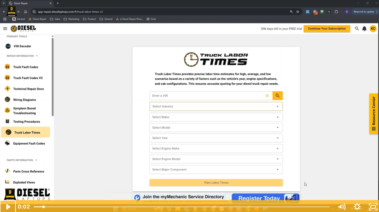The image size is (379, 212).
Task: Open the tab search chevron in browser
Action: pyautogui.click(x=4, y=3)
